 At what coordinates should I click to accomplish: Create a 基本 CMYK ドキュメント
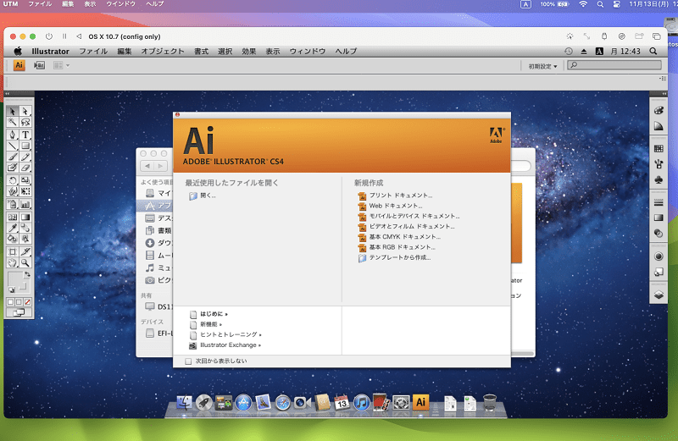pos(405,237)
